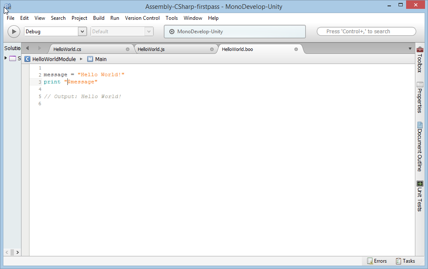Click the navigate forward arrow
This screenshot has height=269, width=428.
[x=40, y=48]
